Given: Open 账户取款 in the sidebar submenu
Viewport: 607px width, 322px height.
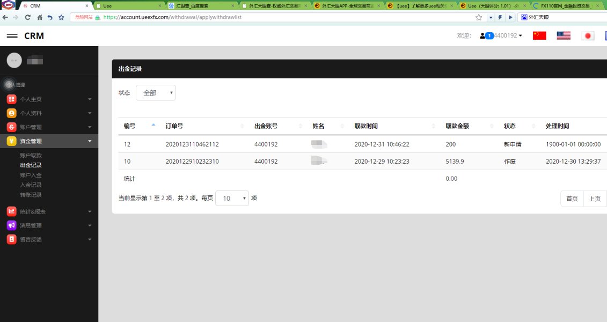Looking at the screenshot, I should (x=31, y=155).
